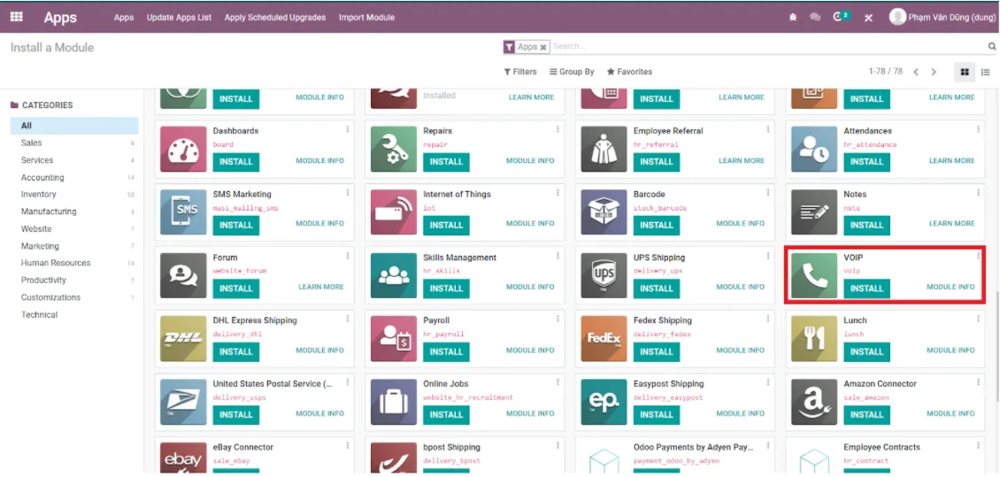
Task: Click the SMS Marketing app icon
Action: (183, 212)
